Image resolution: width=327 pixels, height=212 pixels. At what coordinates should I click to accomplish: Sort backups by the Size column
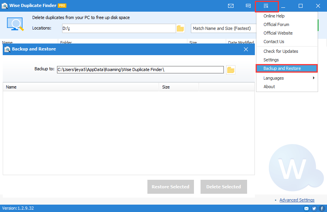(179, 87)
